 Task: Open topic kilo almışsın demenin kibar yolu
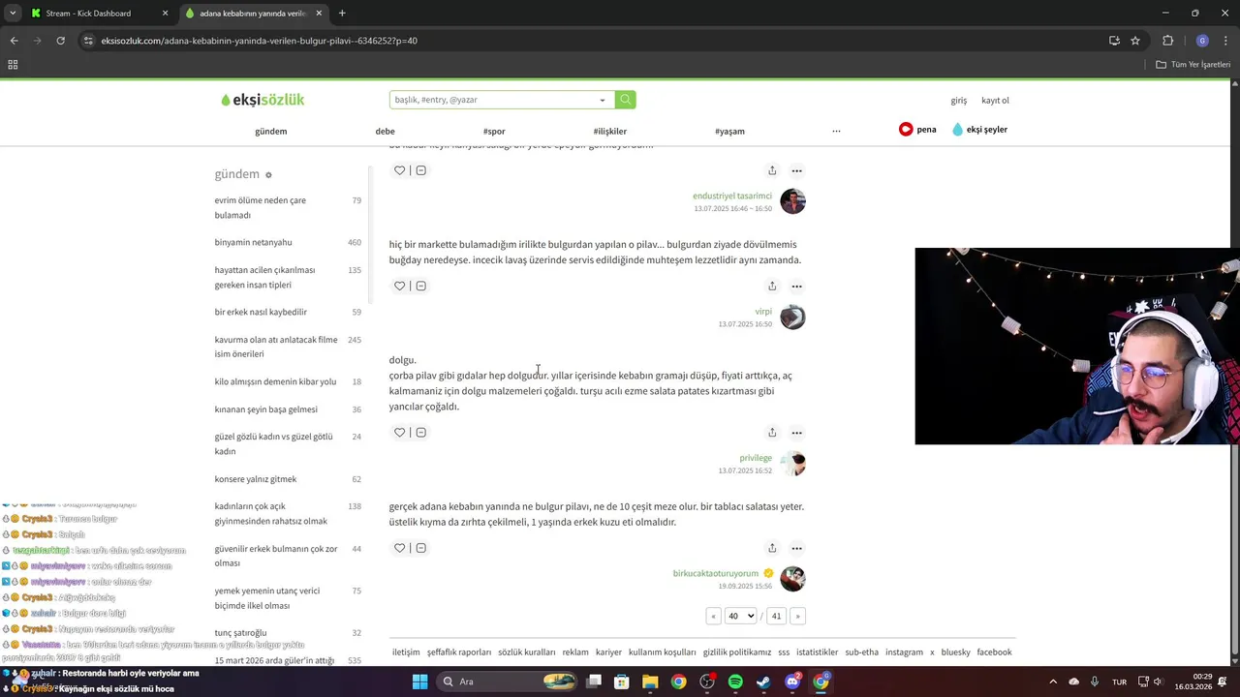click(x=275, y=381)
